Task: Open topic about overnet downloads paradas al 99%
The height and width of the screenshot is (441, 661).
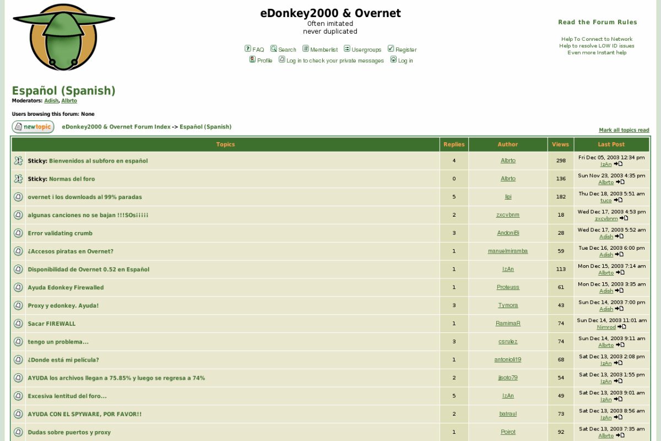Action: [85, 196]
